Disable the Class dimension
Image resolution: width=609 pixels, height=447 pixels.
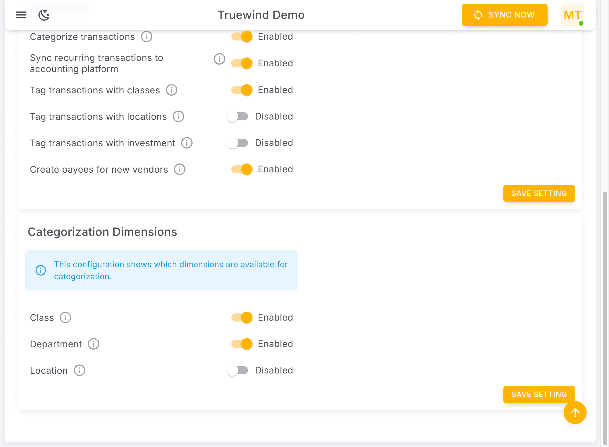[241, 317]
